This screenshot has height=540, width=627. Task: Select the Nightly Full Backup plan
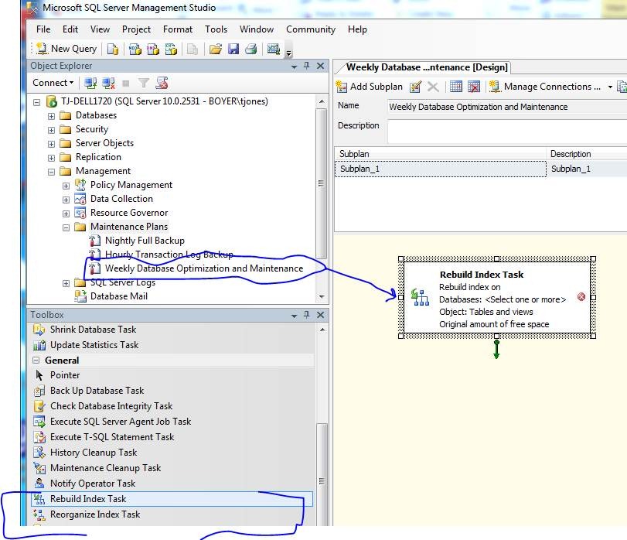(x=145, y=241)
